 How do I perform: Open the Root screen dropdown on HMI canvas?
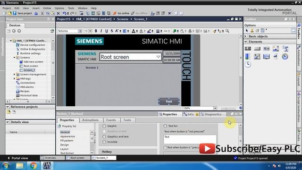158,57
